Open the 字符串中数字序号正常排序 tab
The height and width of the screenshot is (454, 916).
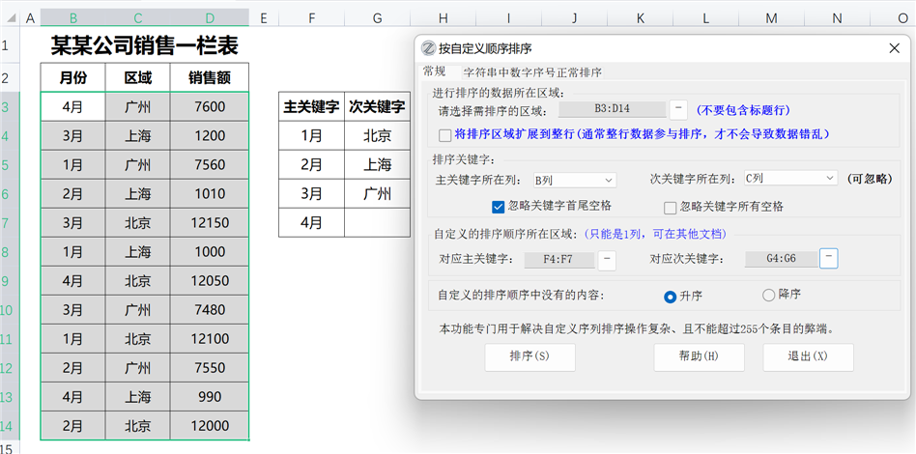coord(532,72)
